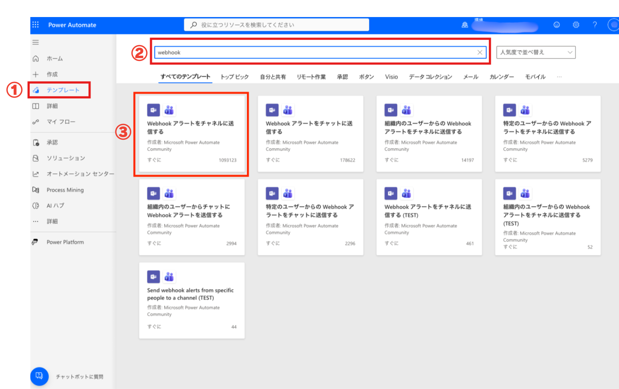619x389 pixels.
Task: Go to マイ フロー in sidebar
Action: pyautogui.click(x=61, y=122)
